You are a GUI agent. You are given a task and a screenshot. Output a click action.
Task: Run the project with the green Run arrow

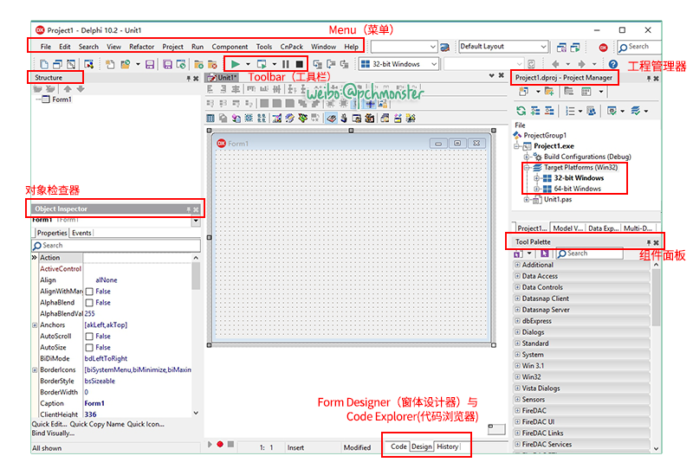235,64
